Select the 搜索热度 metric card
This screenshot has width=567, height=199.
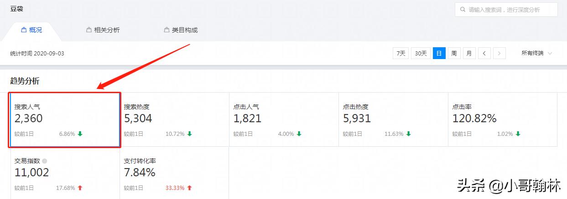(174, 120)
